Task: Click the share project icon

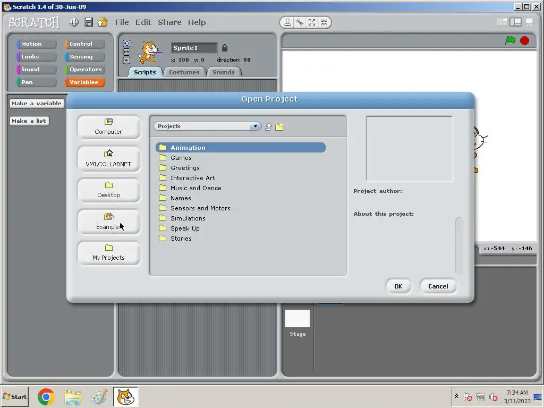Action: coord(103,22)
